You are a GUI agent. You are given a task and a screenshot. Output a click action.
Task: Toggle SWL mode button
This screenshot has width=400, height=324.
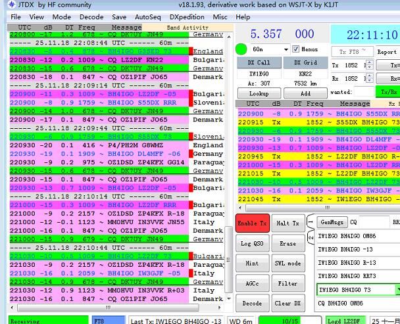(288, 263)
